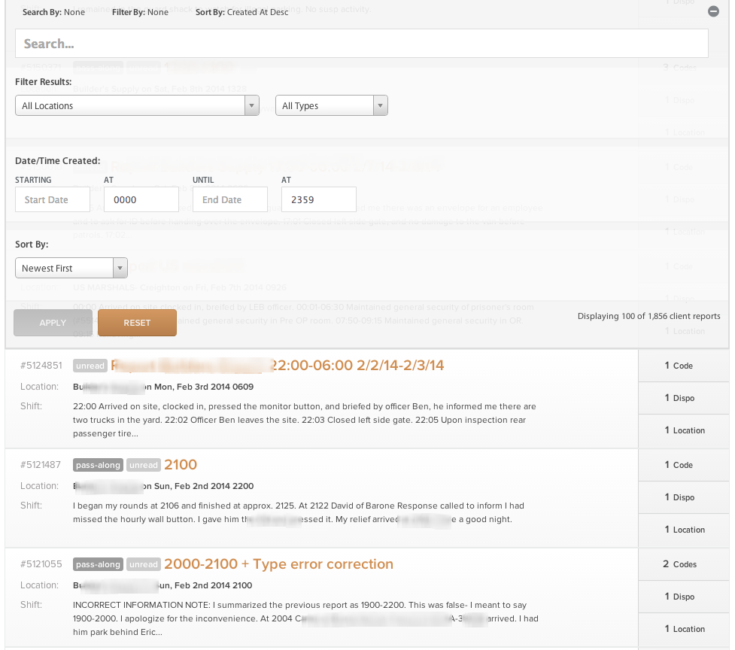Click the APPLY button
The width and height of the screenshot is (735, 650).
tap(53, 323)
